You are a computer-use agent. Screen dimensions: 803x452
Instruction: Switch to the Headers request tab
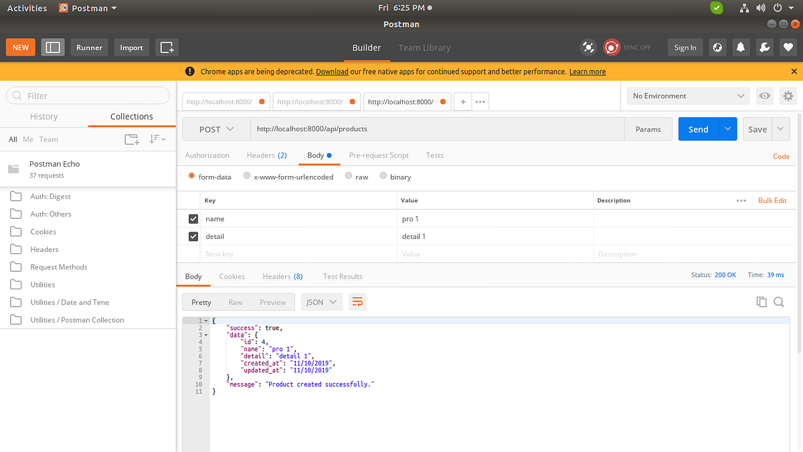266,155
